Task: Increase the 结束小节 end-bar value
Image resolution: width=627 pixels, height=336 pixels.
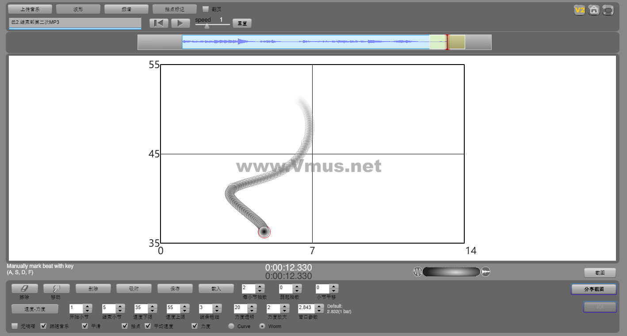Action: coord(120,306)
